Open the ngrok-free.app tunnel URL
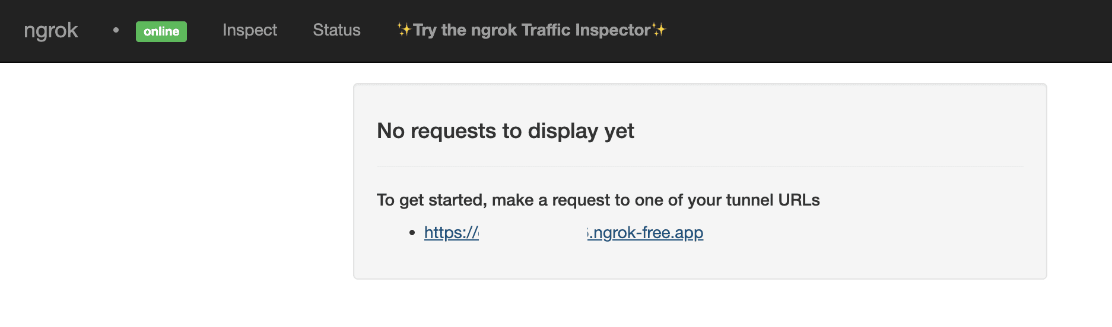This screenshot has width=1112, height=327. pyautogui.click(x=647, y=233)
